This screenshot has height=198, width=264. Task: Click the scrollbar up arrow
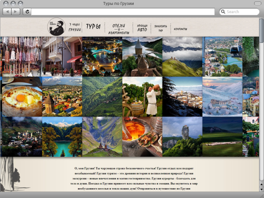262,184
